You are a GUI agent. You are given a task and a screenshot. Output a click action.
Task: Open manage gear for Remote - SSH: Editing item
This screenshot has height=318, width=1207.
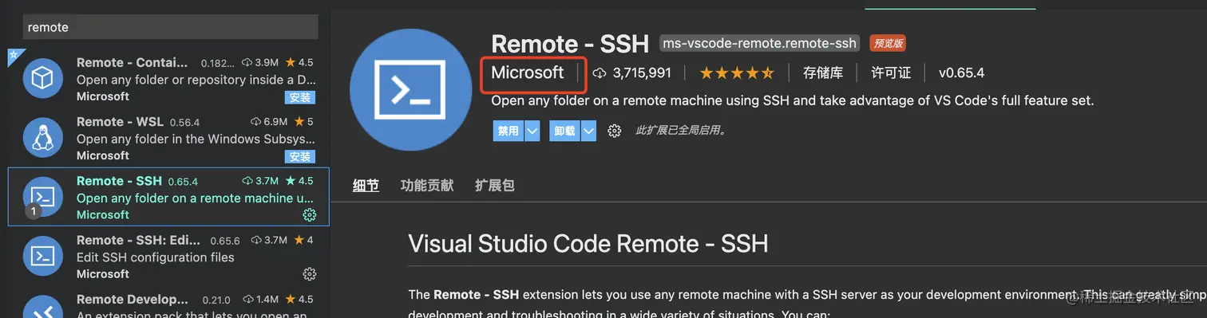pos(310,274)
